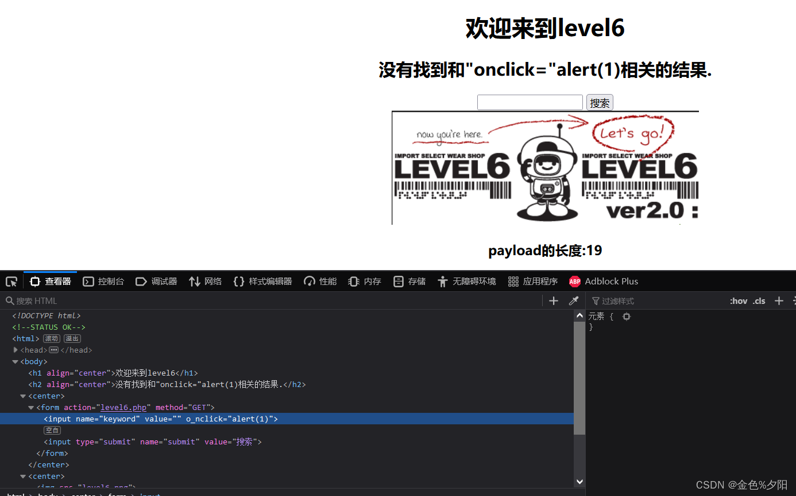Screen dimensions: 796x496
Task: Activate the element picker icon
Action: pos(11,282)
